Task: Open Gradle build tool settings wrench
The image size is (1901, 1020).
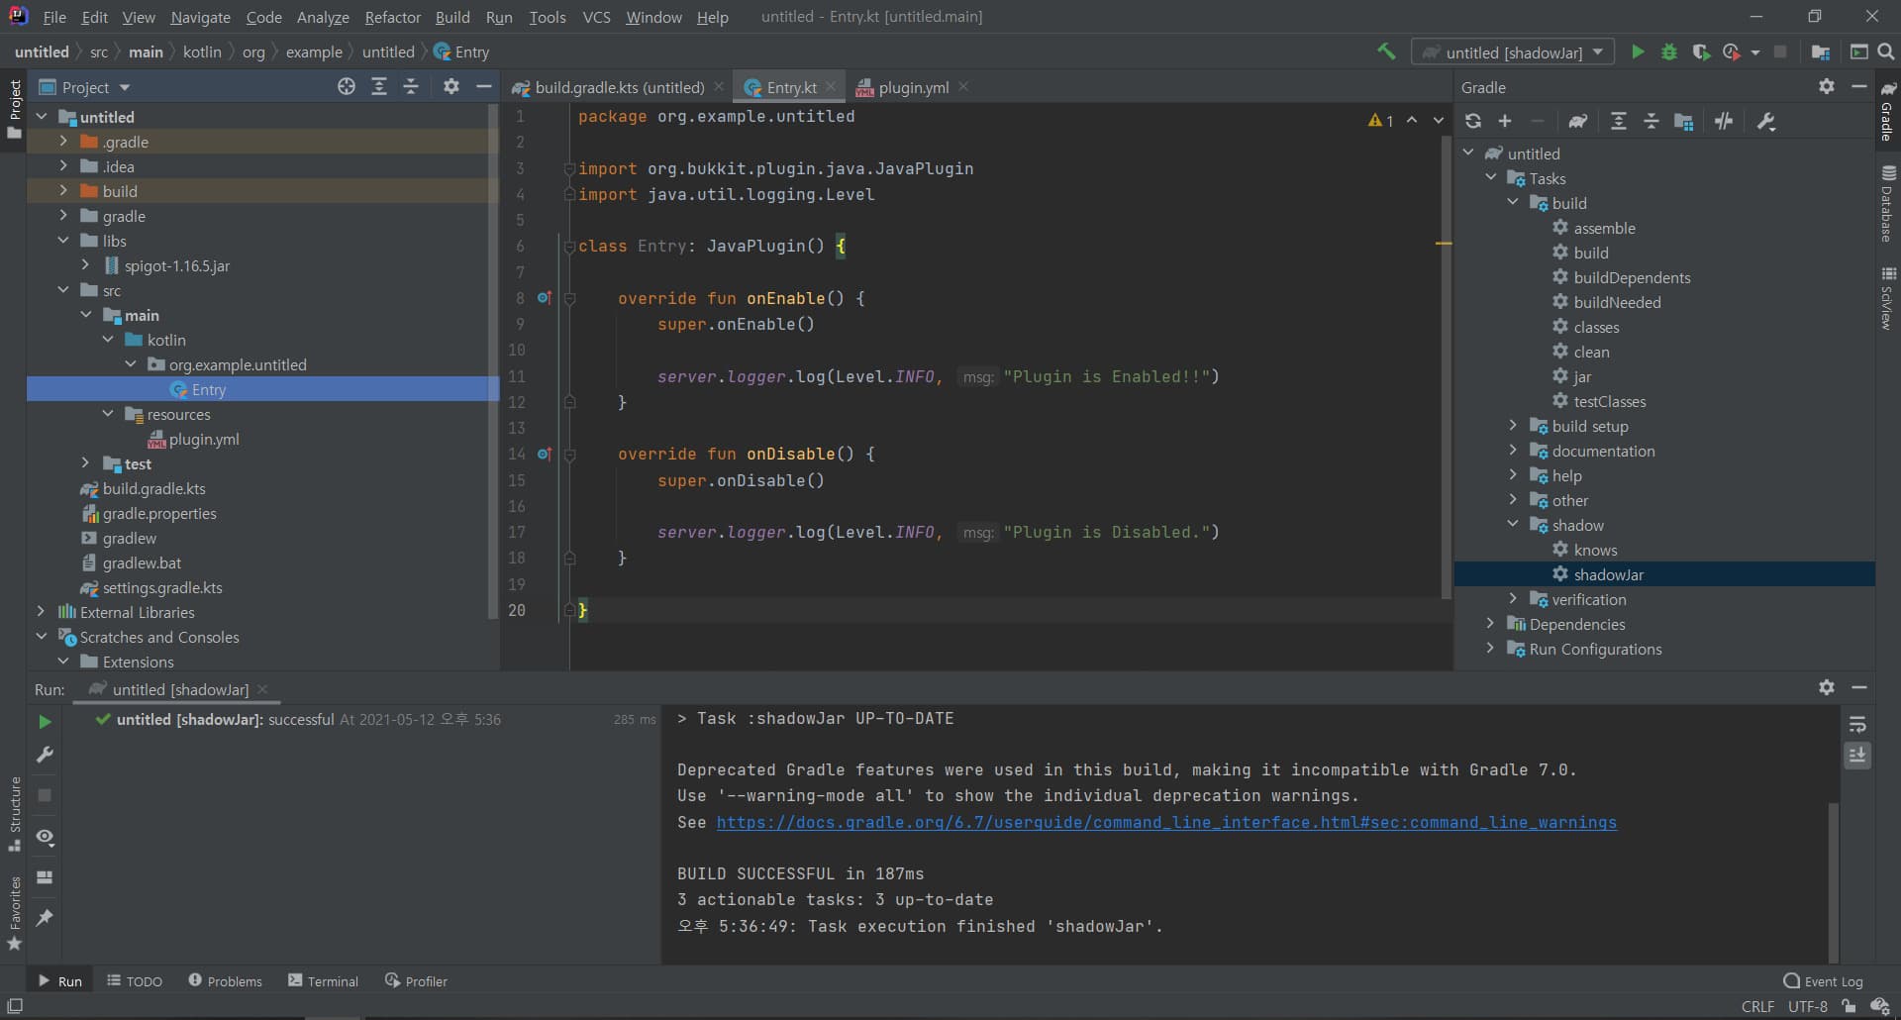Action: pos(1765,121)
